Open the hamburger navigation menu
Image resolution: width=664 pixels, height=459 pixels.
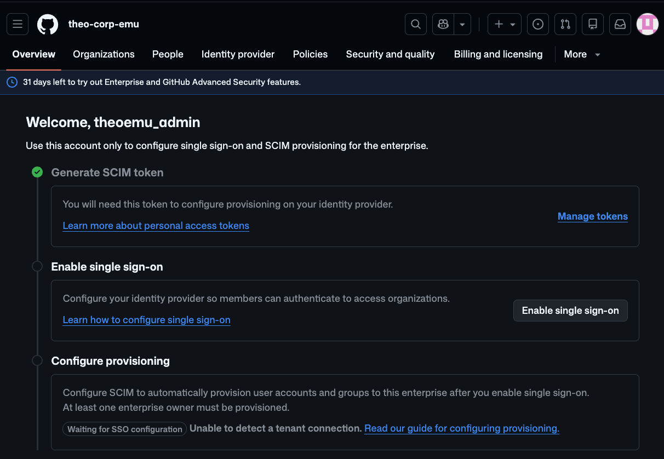[17, 24]
